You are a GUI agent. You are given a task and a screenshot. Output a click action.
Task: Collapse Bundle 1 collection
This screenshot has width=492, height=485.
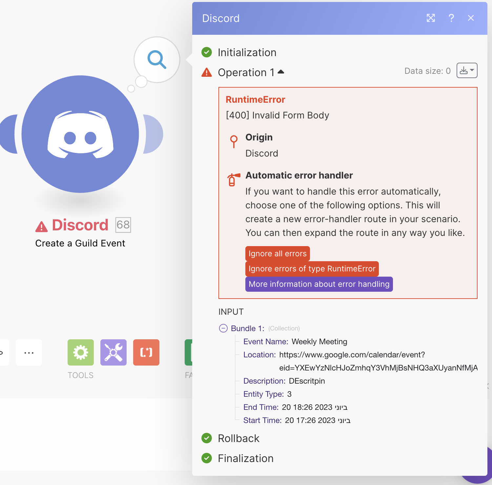(x=223, y=328)
